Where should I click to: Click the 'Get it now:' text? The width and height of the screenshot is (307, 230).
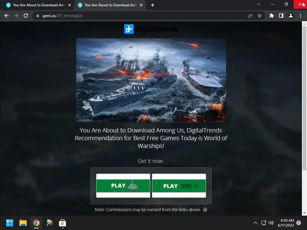(x=151, y=161)
